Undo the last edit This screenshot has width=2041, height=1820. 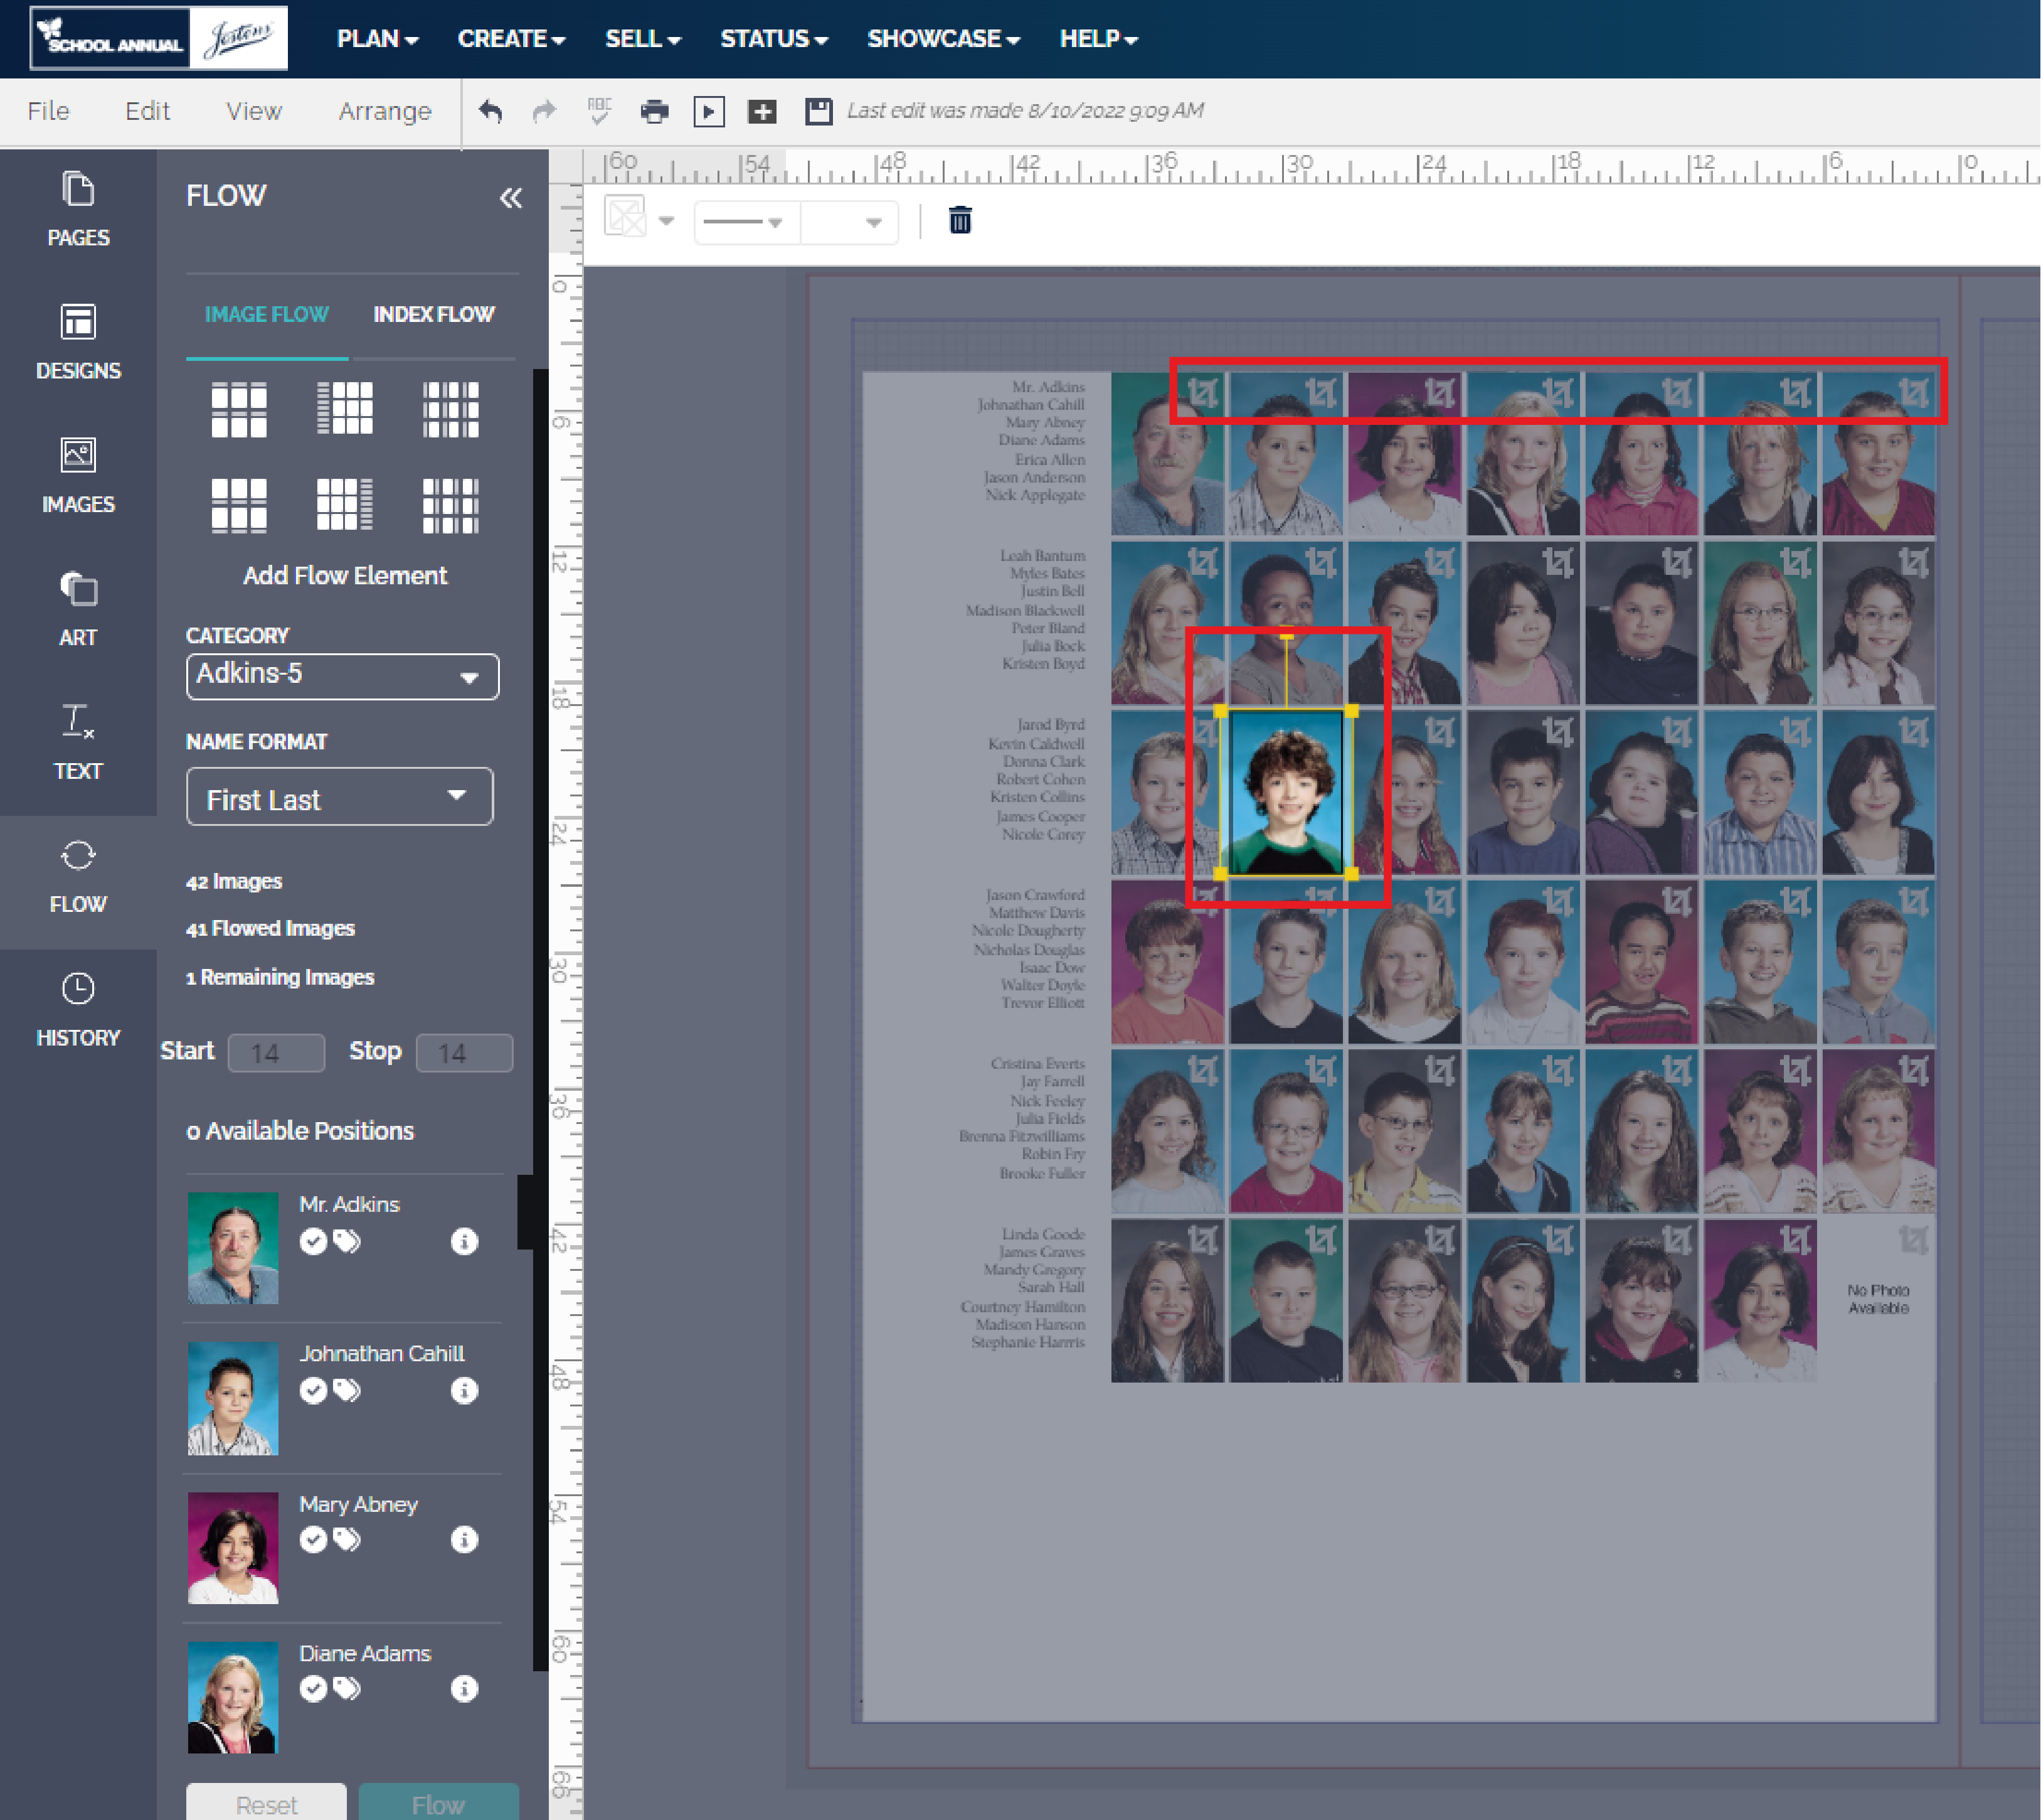(x=490, y=111)
